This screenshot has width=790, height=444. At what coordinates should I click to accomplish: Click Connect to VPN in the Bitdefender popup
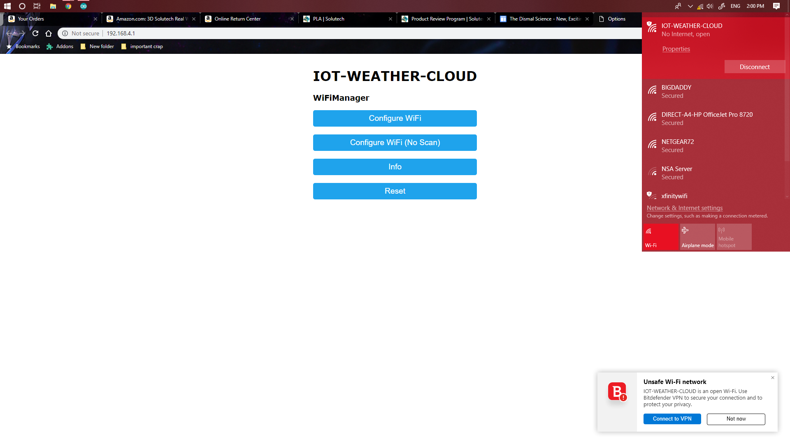[x=672, y=419]
